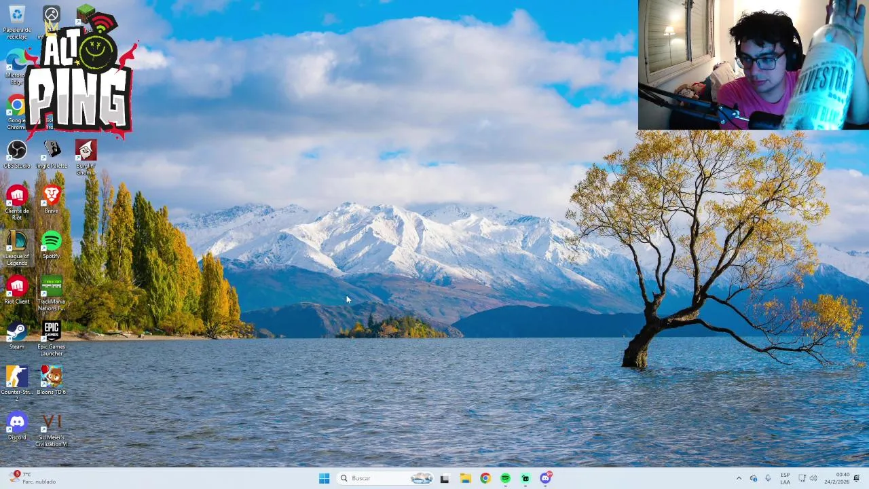Open Google Chrome from the taskbar
Viewport: 869px width, 489px height.
(485, 478)
